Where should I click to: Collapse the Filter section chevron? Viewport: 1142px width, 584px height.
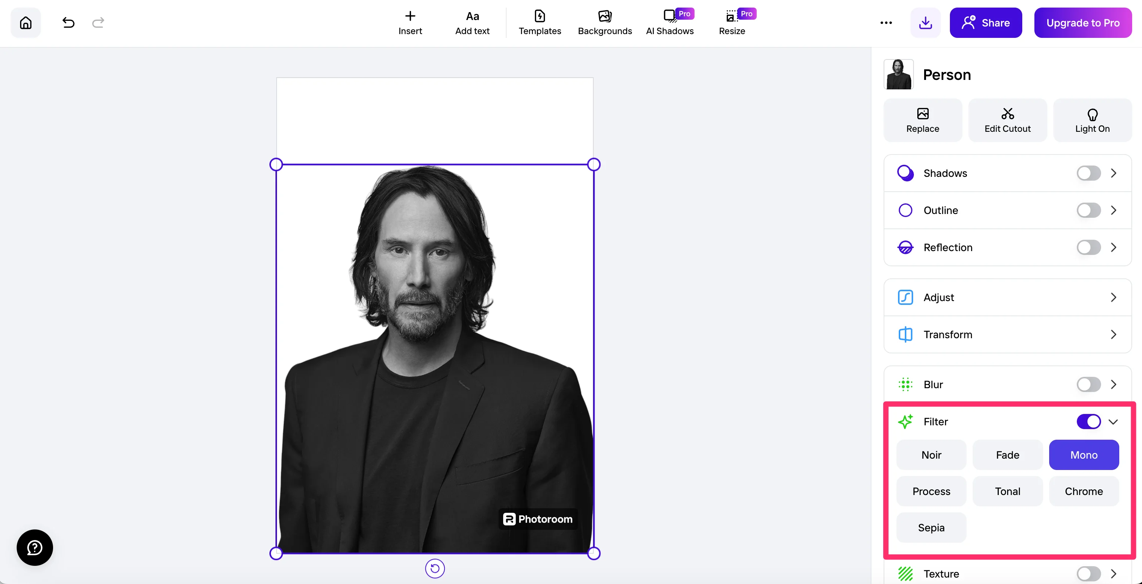(1113, 422)
